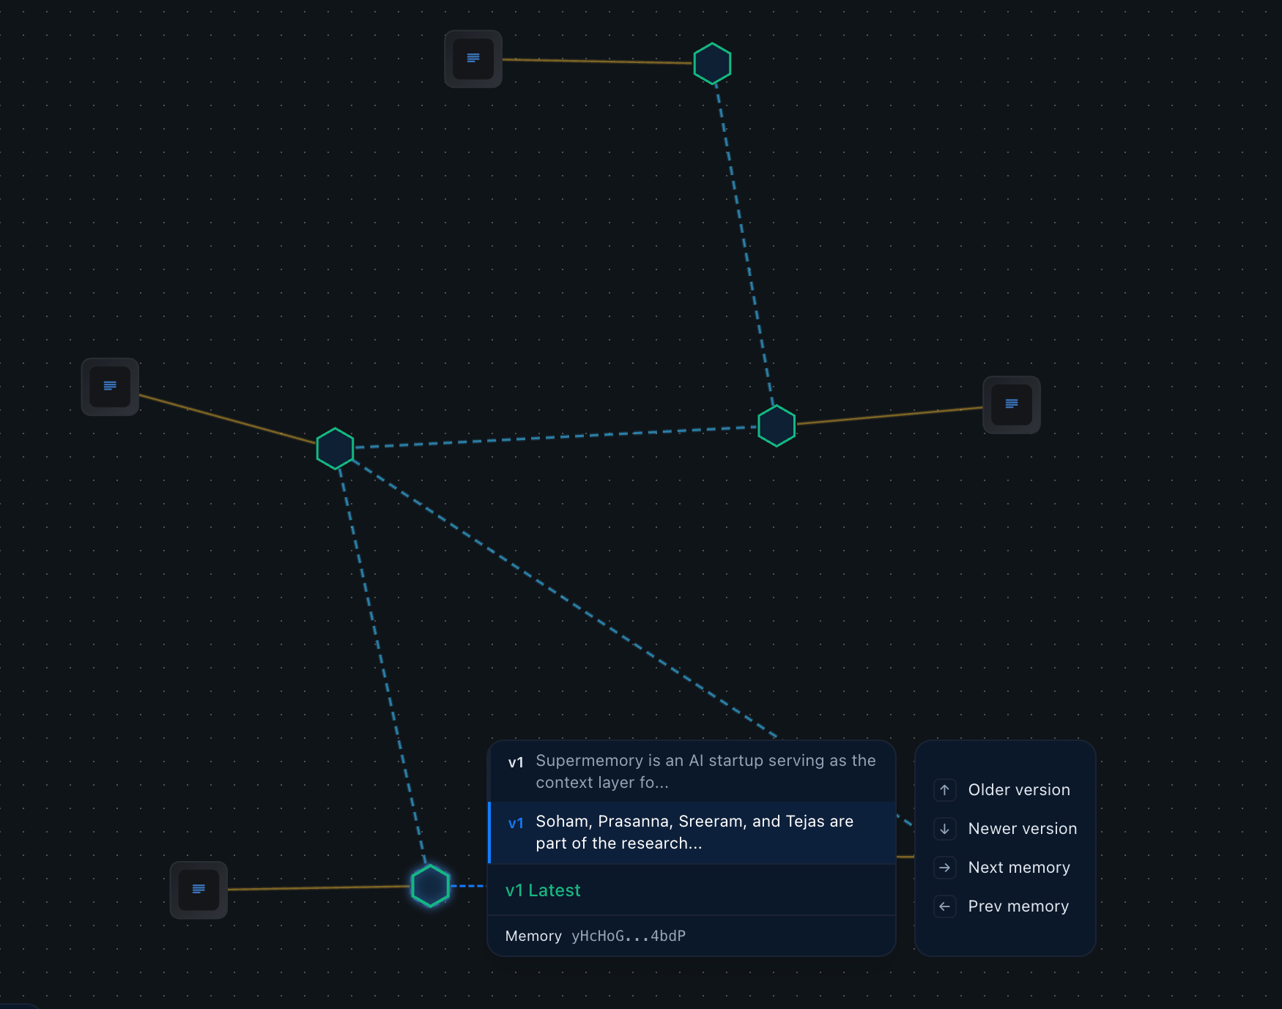1282x1009 pixels.
Task: Click the memory ID yHcHoG...4bdP
Action: (x=628, y=936)
